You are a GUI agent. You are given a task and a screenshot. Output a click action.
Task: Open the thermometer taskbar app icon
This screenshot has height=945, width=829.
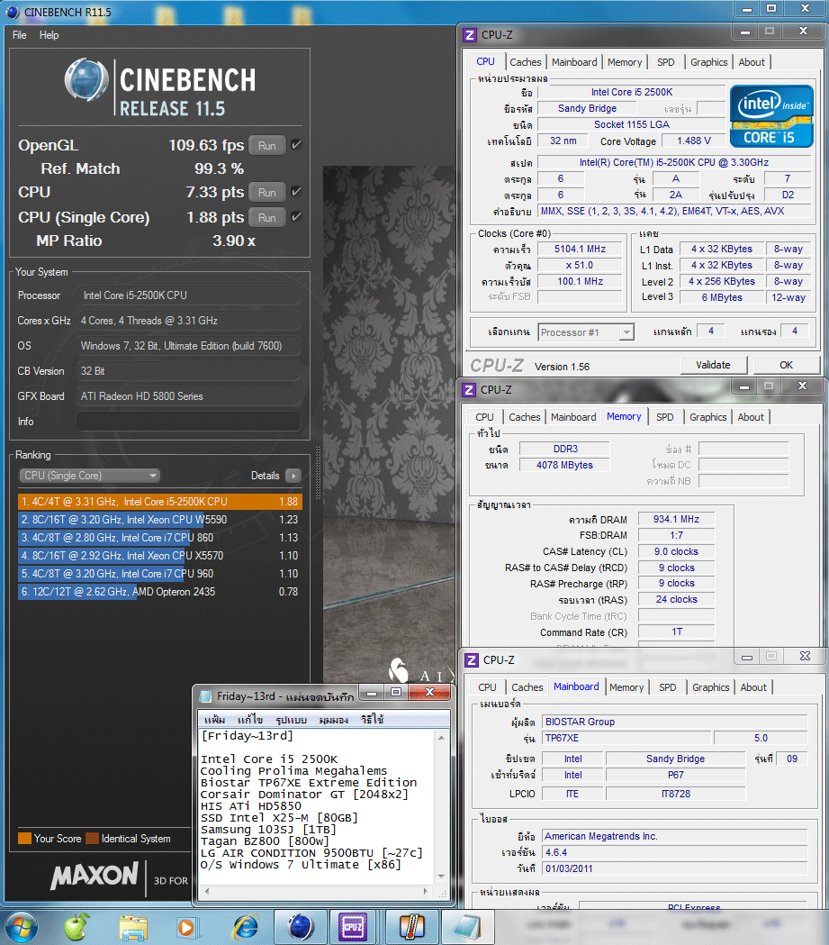(x=411, y=927)
